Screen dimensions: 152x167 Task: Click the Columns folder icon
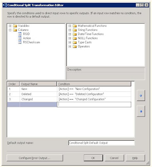pos(15,30)
